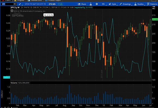Open the Patterns menu

152,4
